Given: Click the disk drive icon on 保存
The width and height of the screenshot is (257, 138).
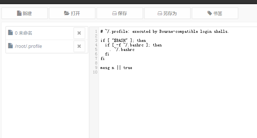Looking at the screenshot, I should click(x=115, y=14).
